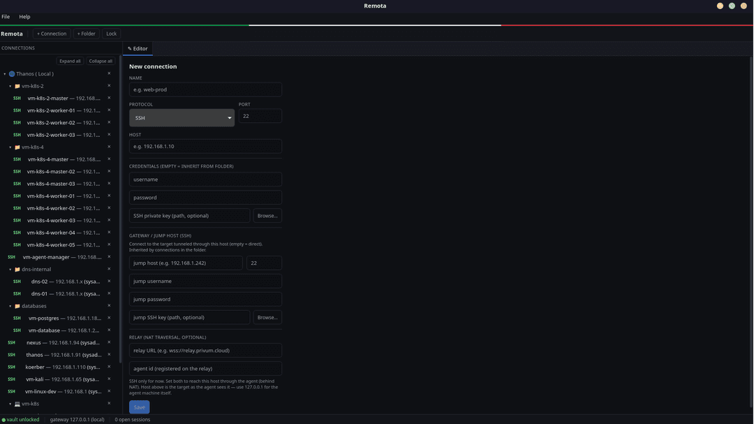
Task: Save the new connection
Action: 140,407
